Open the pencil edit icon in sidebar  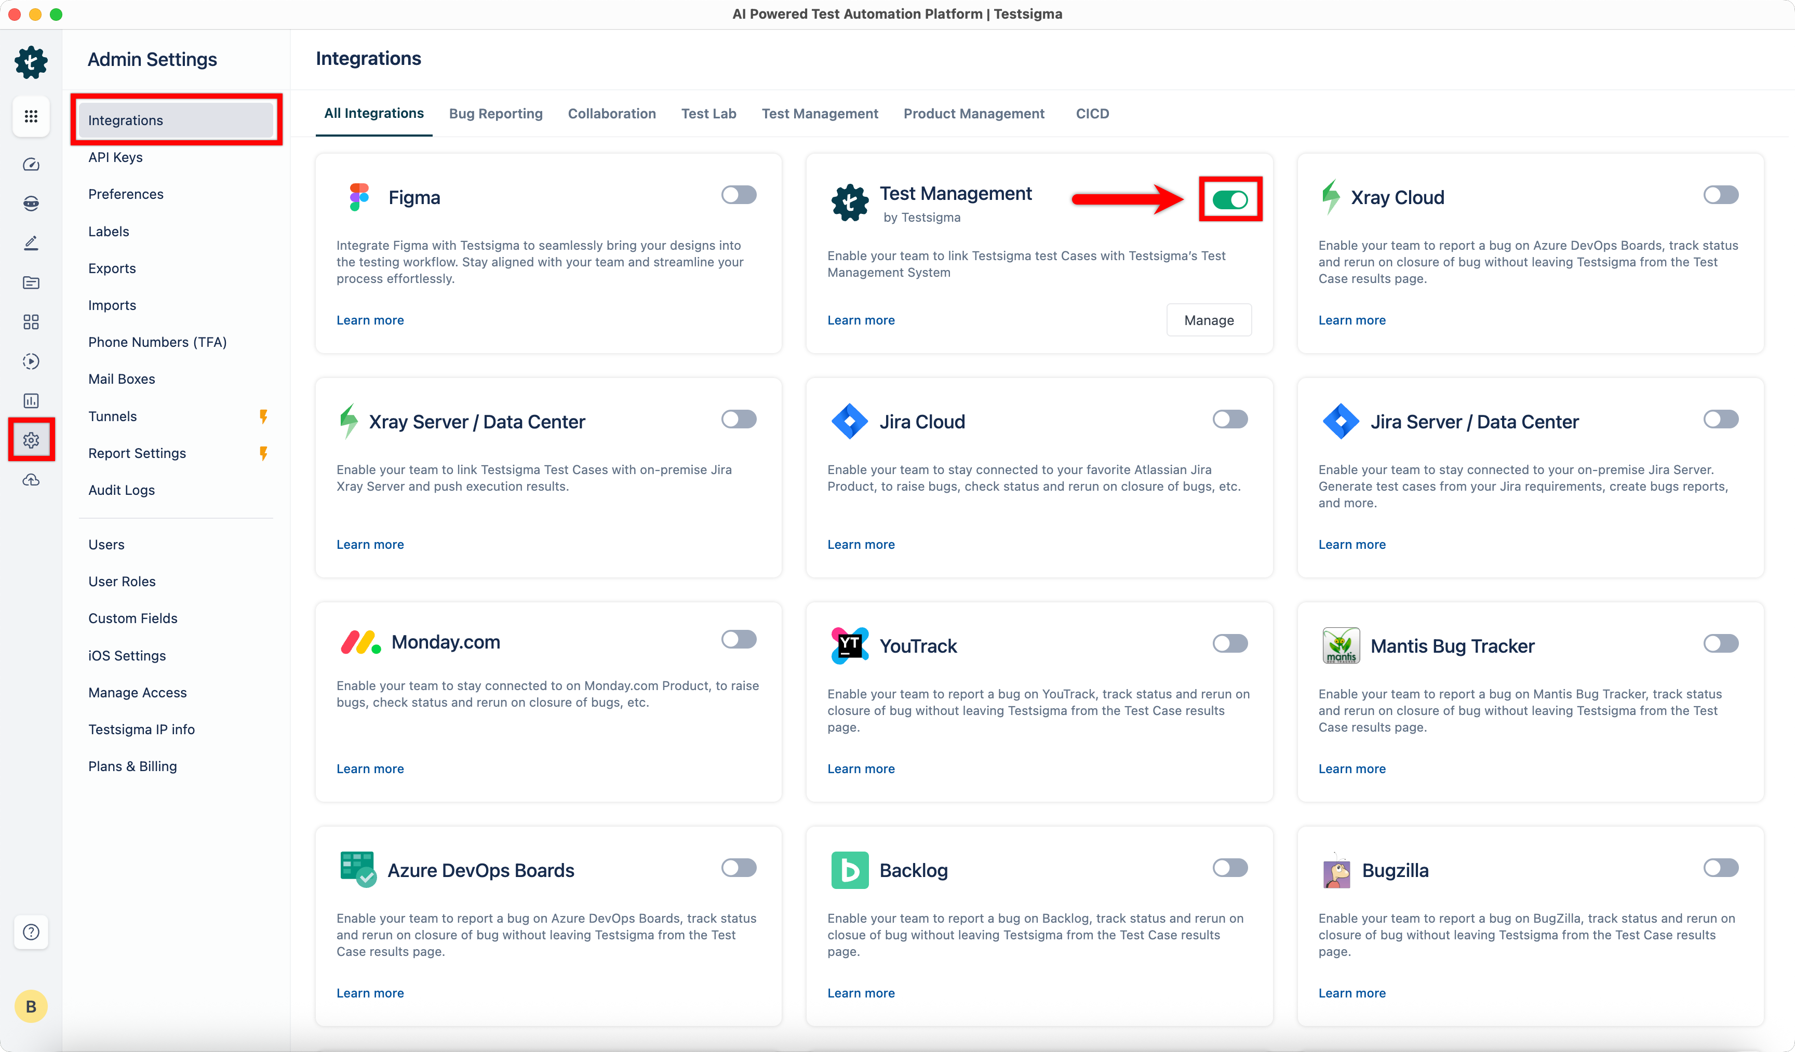(x=31, y=243)
